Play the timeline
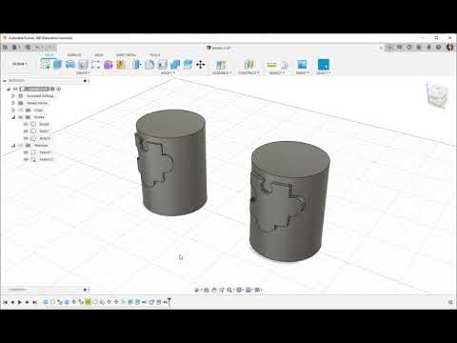This screenshot has width=457, height=343. 20,302
